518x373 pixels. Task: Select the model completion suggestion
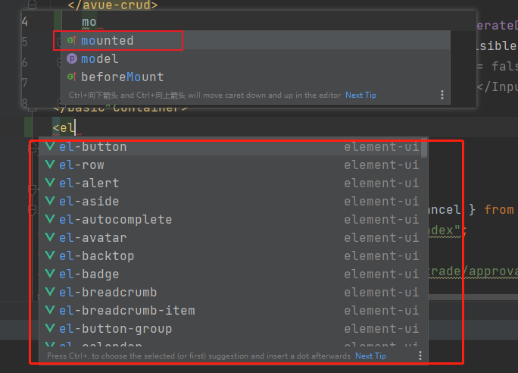click(x=255, y=59)
